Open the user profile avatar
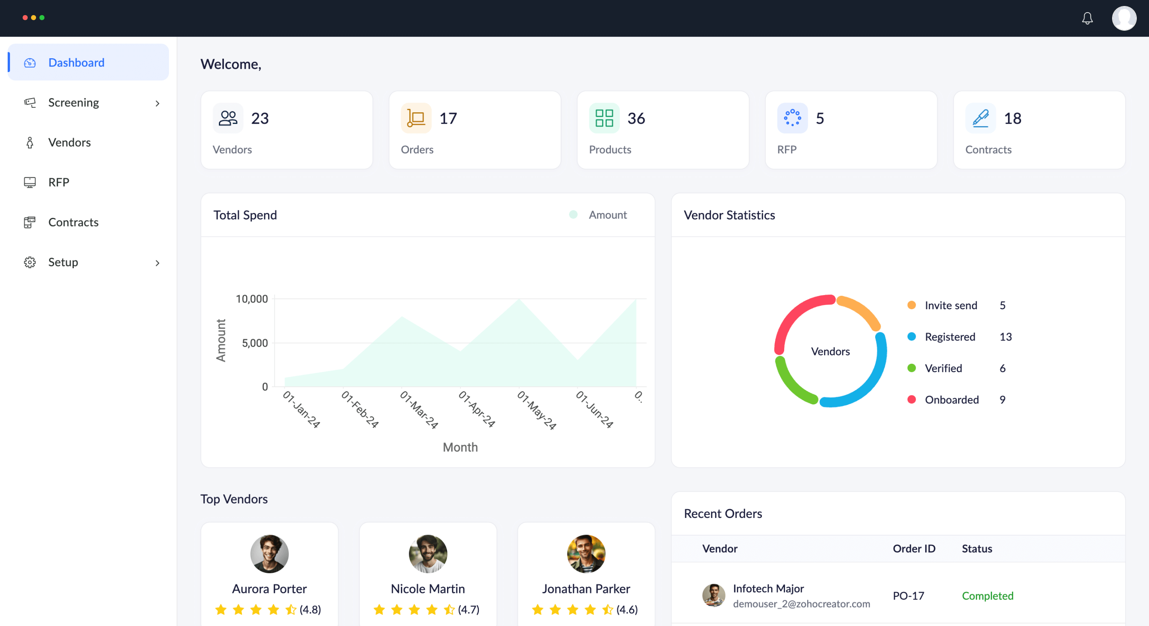The width and height of the screenshot is (1149, 626). click(1123, 18)
